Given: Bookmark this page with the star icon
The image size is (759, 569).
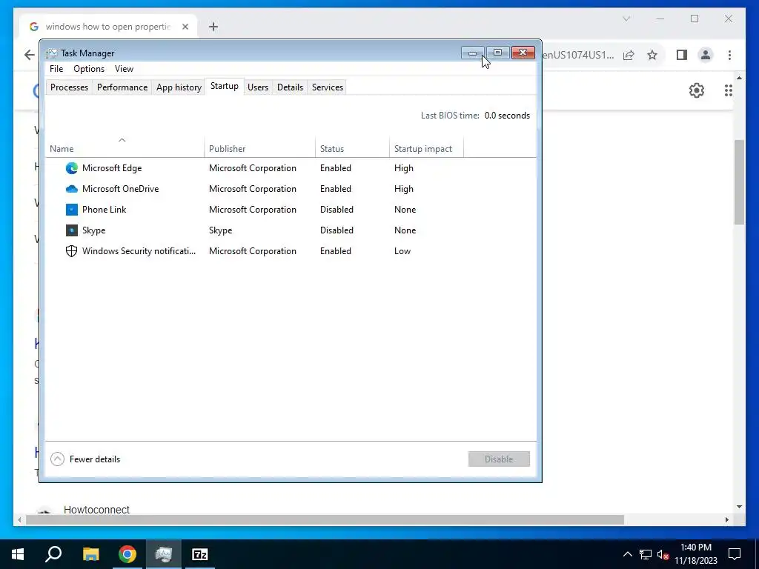Looking at the screenshot, I should (x=652, y=55).
